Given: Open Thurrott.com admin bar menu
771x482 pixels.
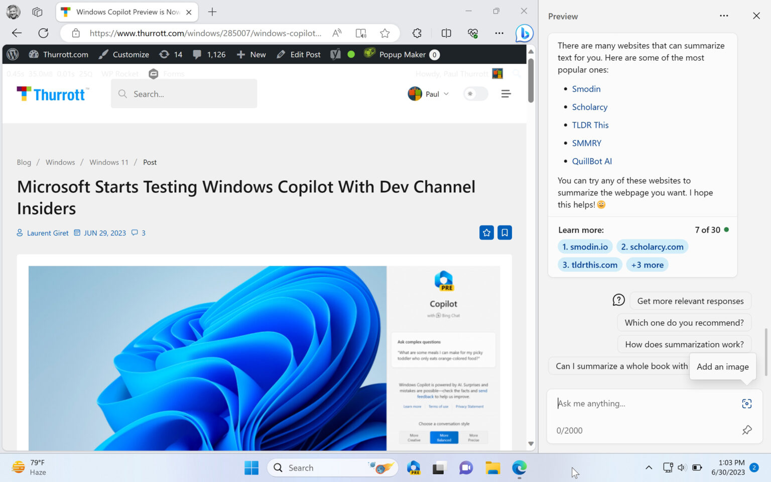Looking at the screenshot, I should (x=59, y=54).
